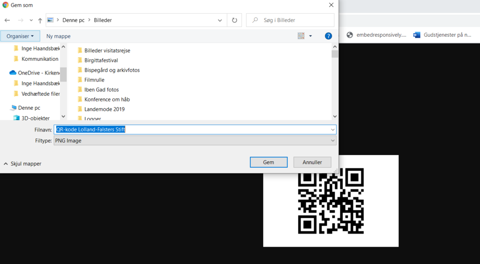Viewport: 480px width, 264px height.
Task: Collapse folders with Skjul mapper
Action: [23, 164]
